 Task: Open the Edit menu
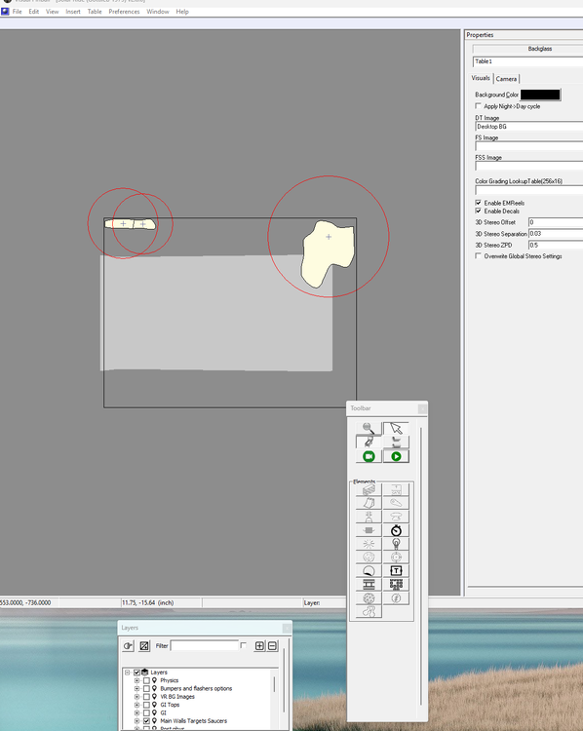(33, 12)
